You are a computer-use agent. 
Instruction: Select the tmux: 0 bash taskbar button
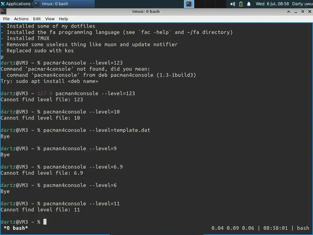(x=64, y=4)
